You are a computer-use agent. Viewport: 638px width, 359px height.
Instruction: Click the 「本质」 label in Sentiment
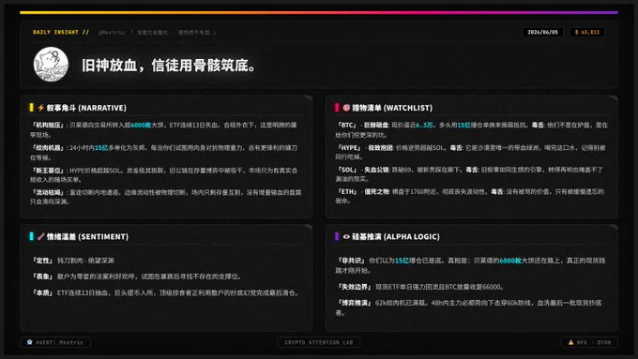point(43,292)
